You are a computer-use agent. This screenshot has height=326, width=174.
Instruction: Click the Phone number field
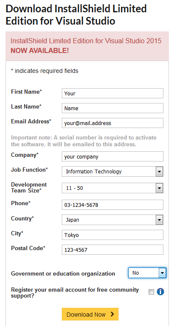pyautogui.click(x=113, y=205)
